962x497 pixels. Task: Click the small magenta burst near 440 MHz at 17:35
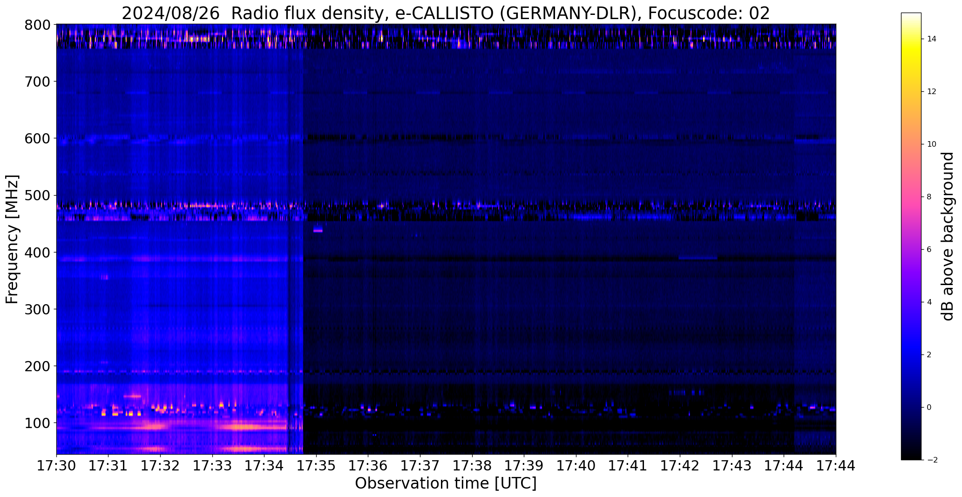click(318, 229)
